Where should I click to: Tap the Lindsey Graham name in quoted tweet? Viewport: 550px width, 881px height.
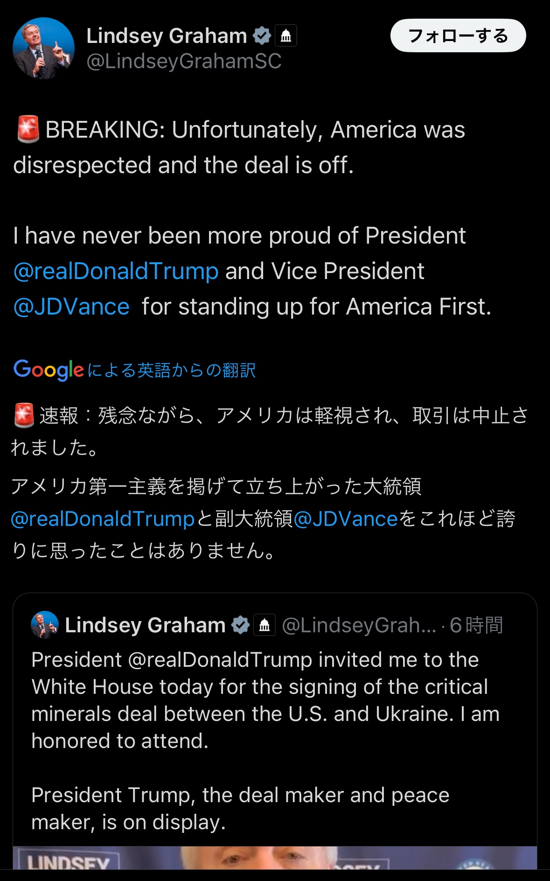tap(145, 625)
